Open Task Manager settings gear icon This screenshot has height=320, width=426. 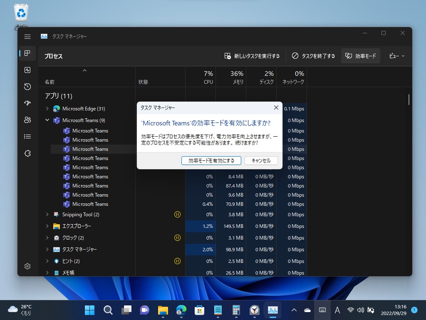(x=27, y=266)
